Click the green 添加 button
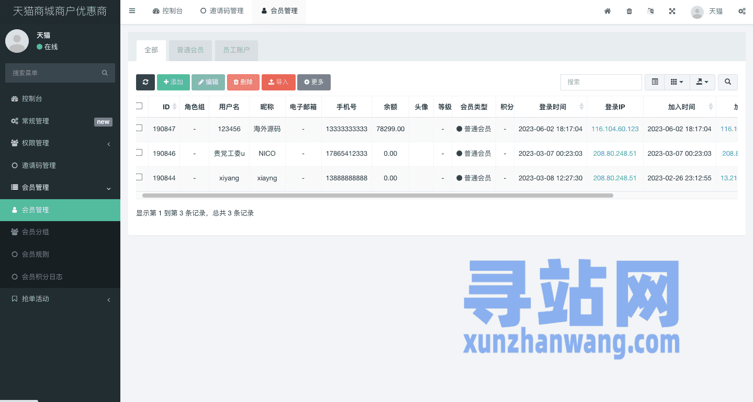This screenshot has height=402, width=753. pyautogui.click(x=173, y=82)
